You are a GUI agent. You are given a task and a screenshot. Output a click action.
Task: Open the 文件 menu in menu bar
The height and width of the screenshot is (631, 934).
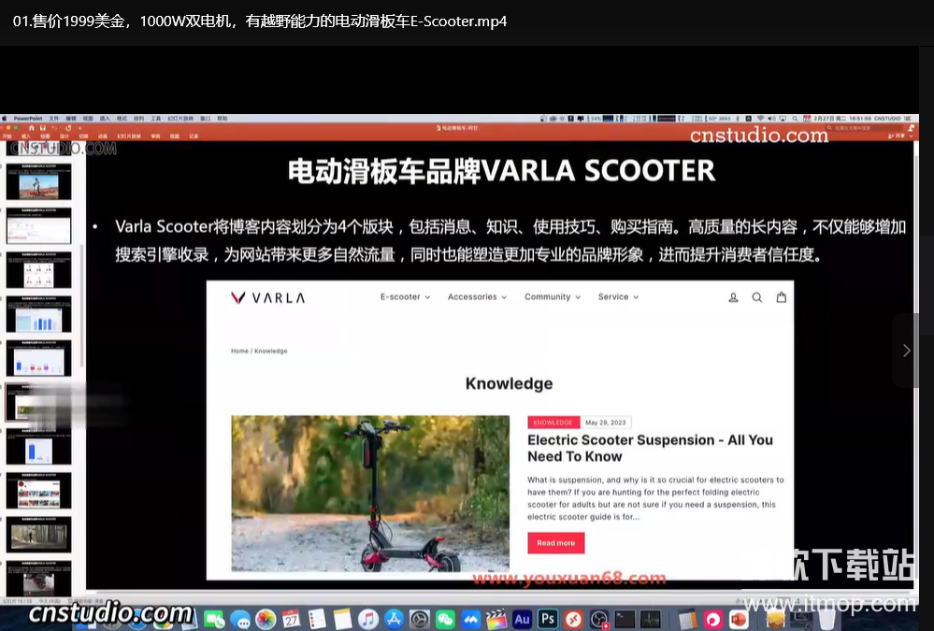(x=53, y=119)
